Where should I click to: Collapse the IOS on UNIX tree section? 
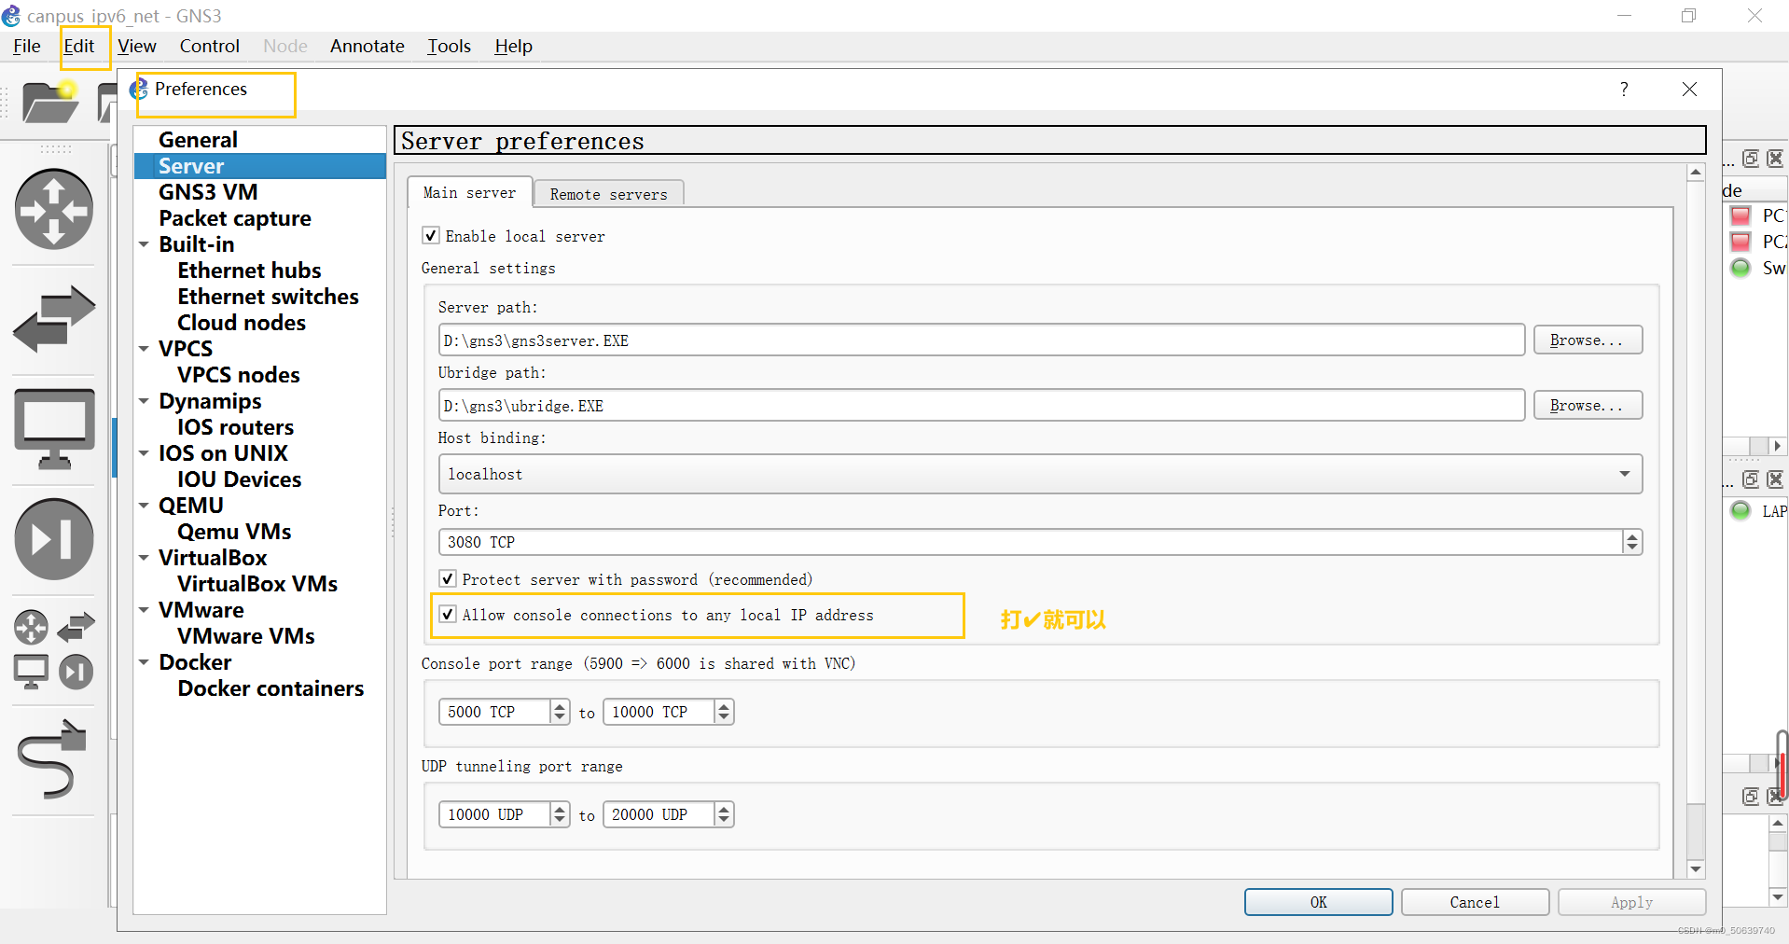[144, 453]
